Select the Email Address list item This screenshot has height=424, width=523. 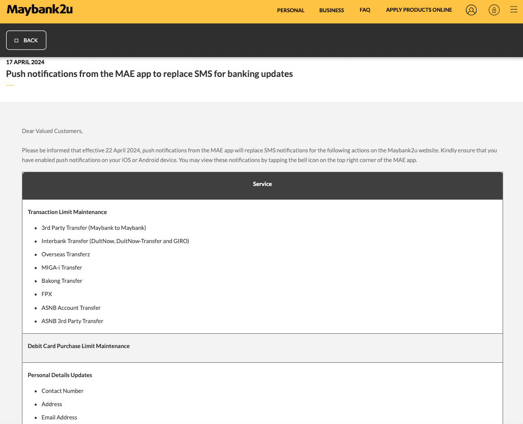pyautogui.click(x=59, y=417)
